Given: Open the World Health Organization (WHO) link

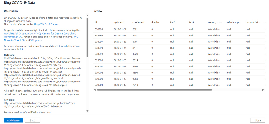Looking at the screenshot, I should click(x=22, y=33).
